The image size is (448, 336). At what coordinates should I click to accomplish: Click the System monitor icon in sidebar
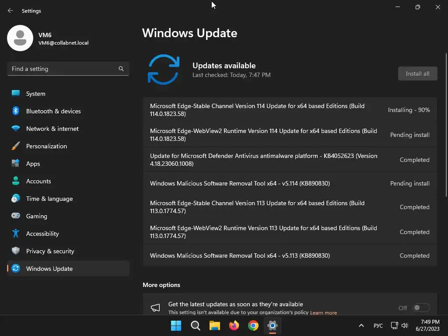16,94
